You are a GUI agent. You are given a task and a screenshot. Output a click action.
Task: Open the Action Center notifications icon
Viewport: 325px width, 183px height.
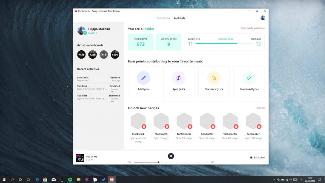(x=319, y=180)
